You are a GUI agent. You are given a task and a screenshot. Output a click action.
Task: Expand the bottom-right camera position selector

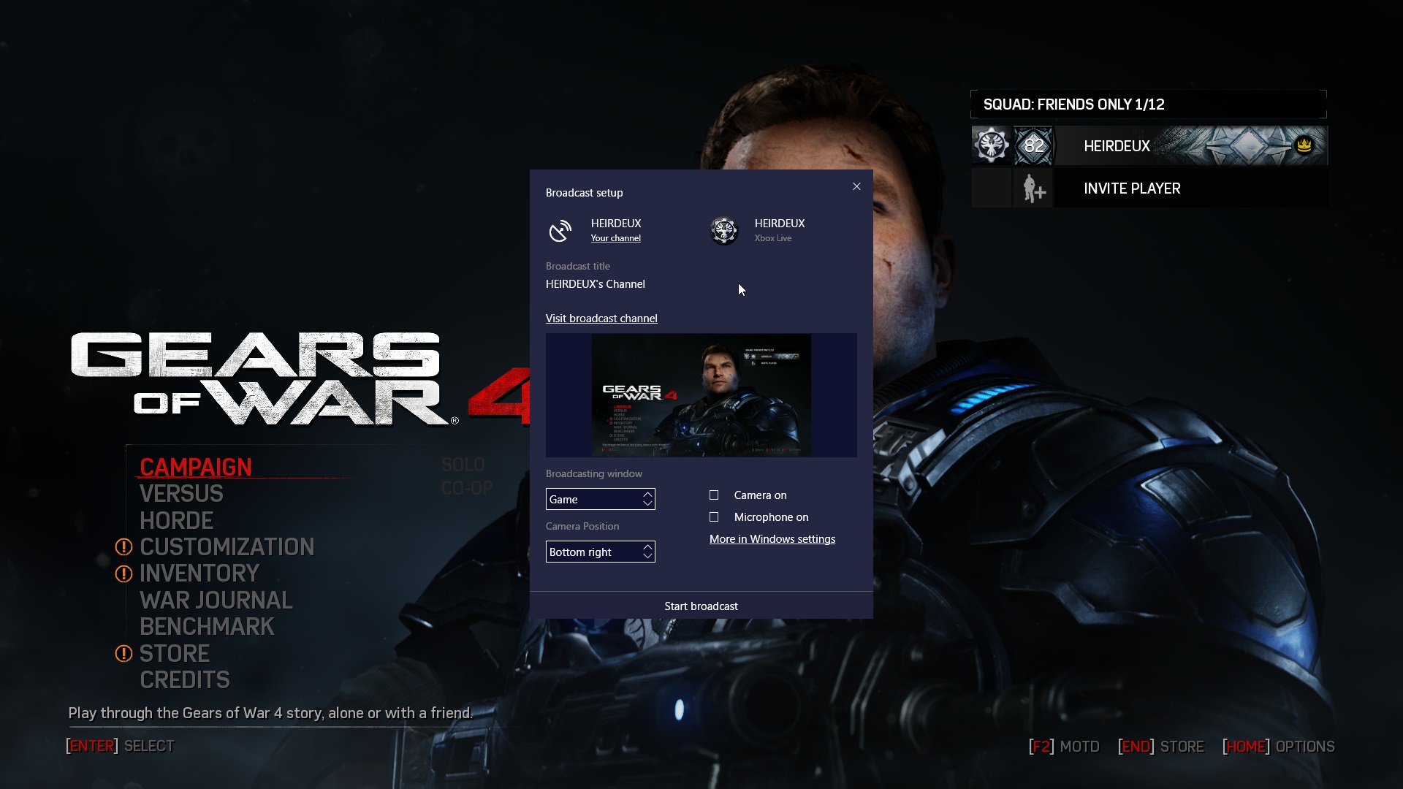[599, 551]
